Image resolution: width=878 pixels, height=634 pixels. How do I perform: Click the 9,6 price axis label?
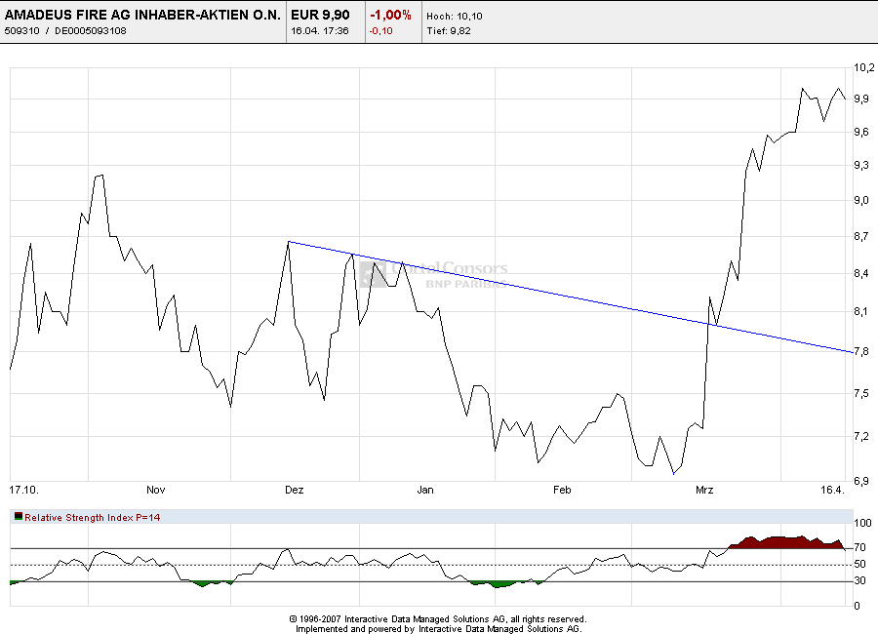pos(861,132)
